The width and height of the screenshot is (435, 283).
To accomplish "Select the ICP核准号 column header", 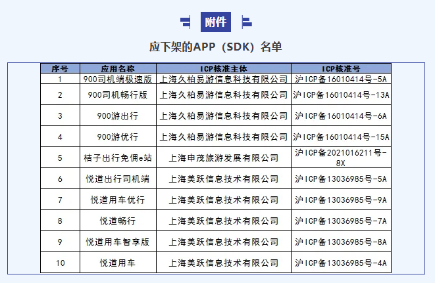I will (x=341, y=68).
